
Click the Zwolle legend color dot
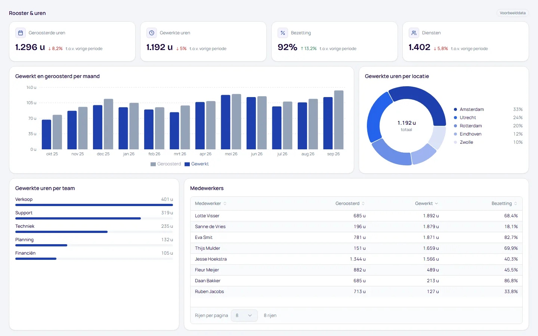pos(455,142)
